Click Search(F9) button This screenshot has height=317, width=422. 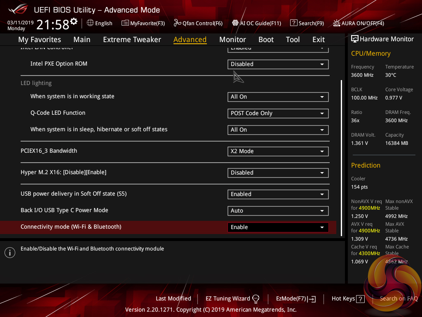click(307, 23)
